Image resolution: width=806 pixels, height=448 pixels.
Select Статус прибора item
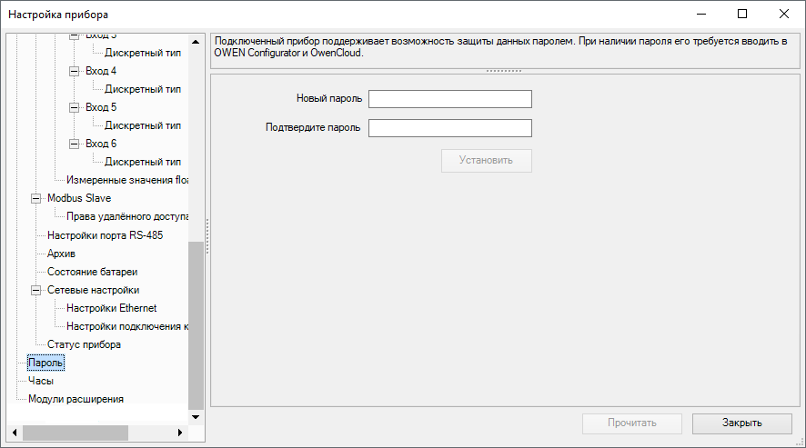point(84,344)
